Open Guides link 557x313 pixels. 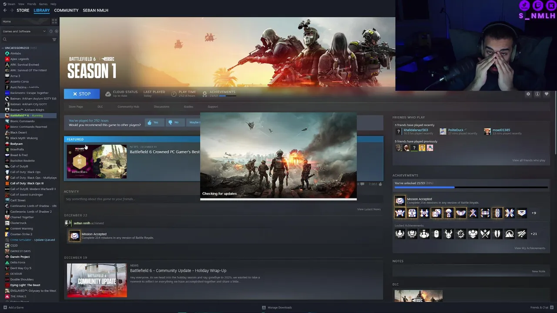(x=188, y=107)
